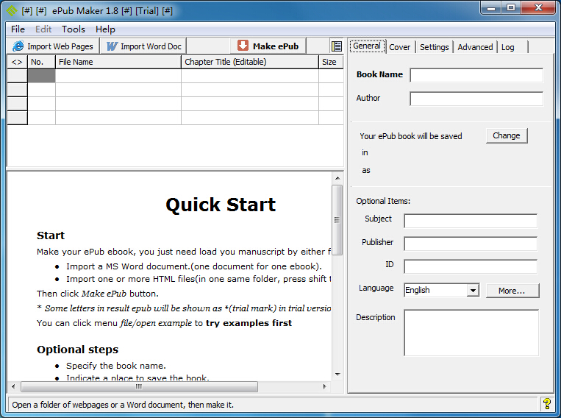This screenshot has width=561, height=418.
Task: Click into the Subject field
Action: [471, 221]
